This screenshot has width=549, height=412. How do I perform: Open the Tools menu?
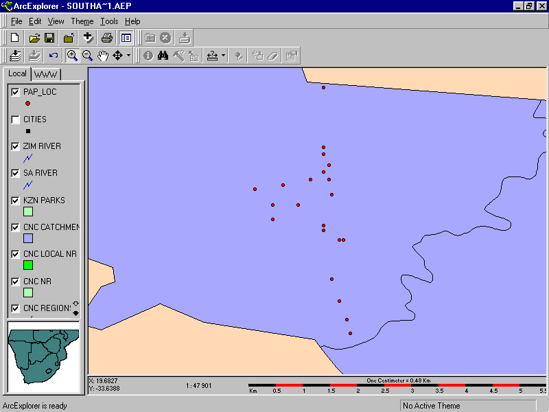coord(109,21)
